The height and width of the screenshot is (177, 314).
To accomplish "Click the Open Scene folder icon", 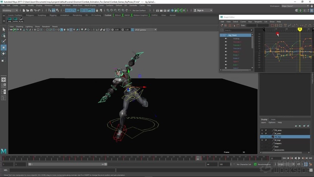I will pyautogui.click(x=27, y=10).
